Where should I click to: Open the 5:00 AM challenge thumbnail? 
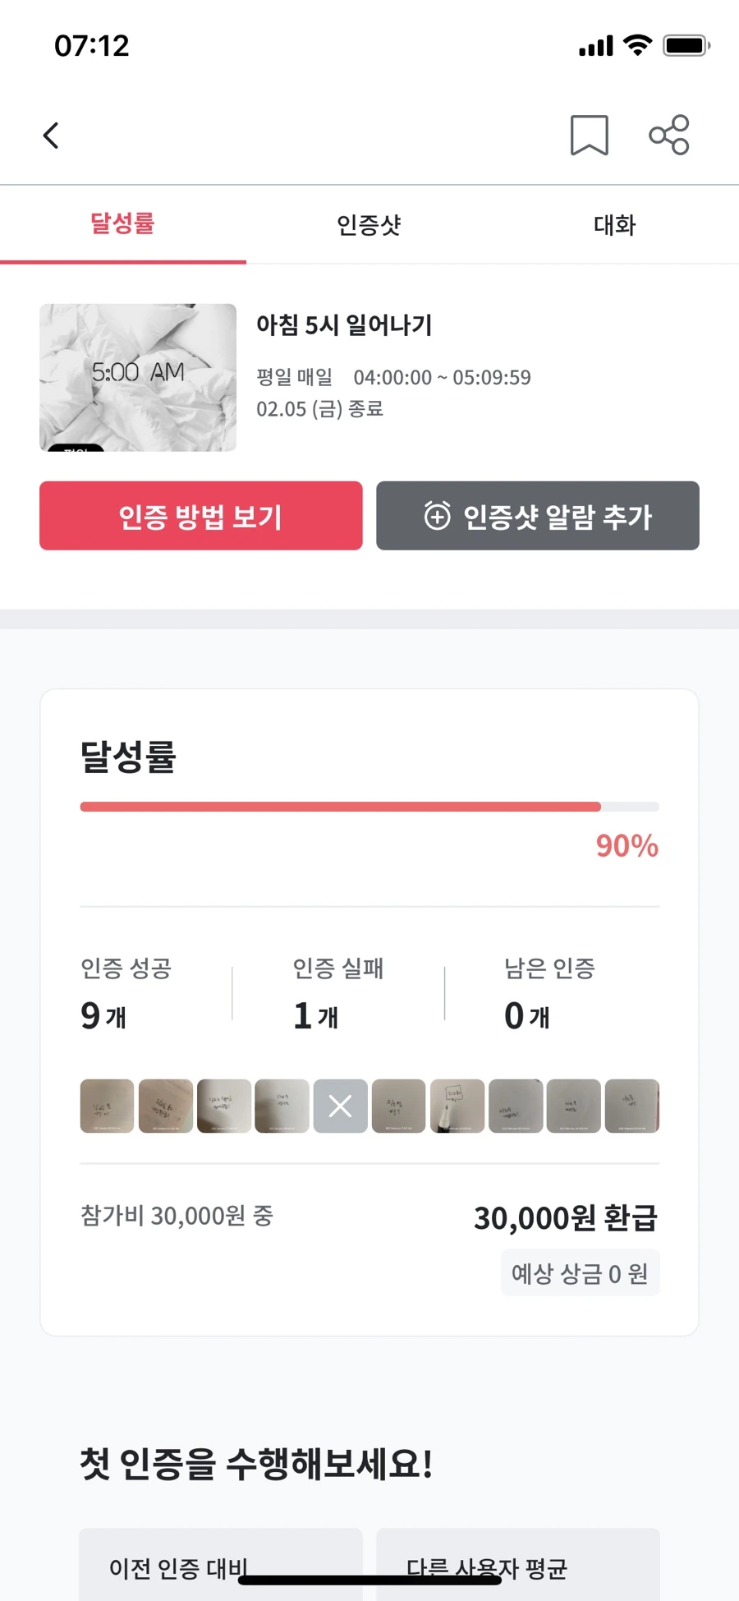138,377
